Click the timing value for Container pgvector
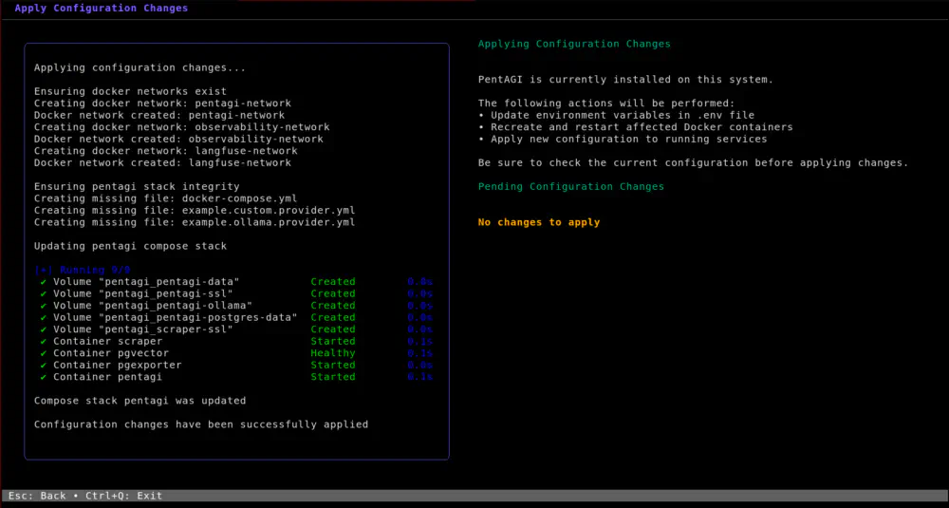The width and height of the screenshot is (949, 508). (420, 353)
